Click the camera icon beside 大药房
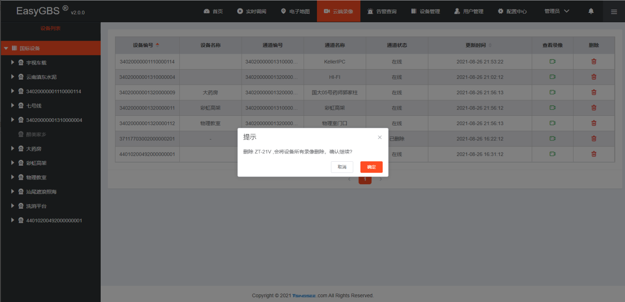Viewport: 625px width, 302px height. pos(21,149)
